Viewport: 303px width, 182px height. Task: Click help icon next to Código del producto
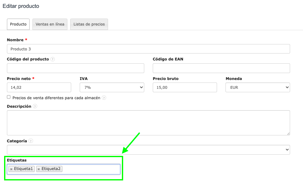53,59
